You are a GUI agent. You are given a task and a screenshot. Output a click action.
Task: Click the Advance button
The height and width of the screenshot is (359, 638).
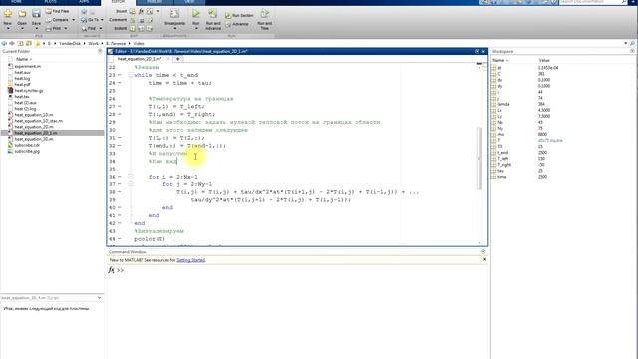click(x=237, y=24)
